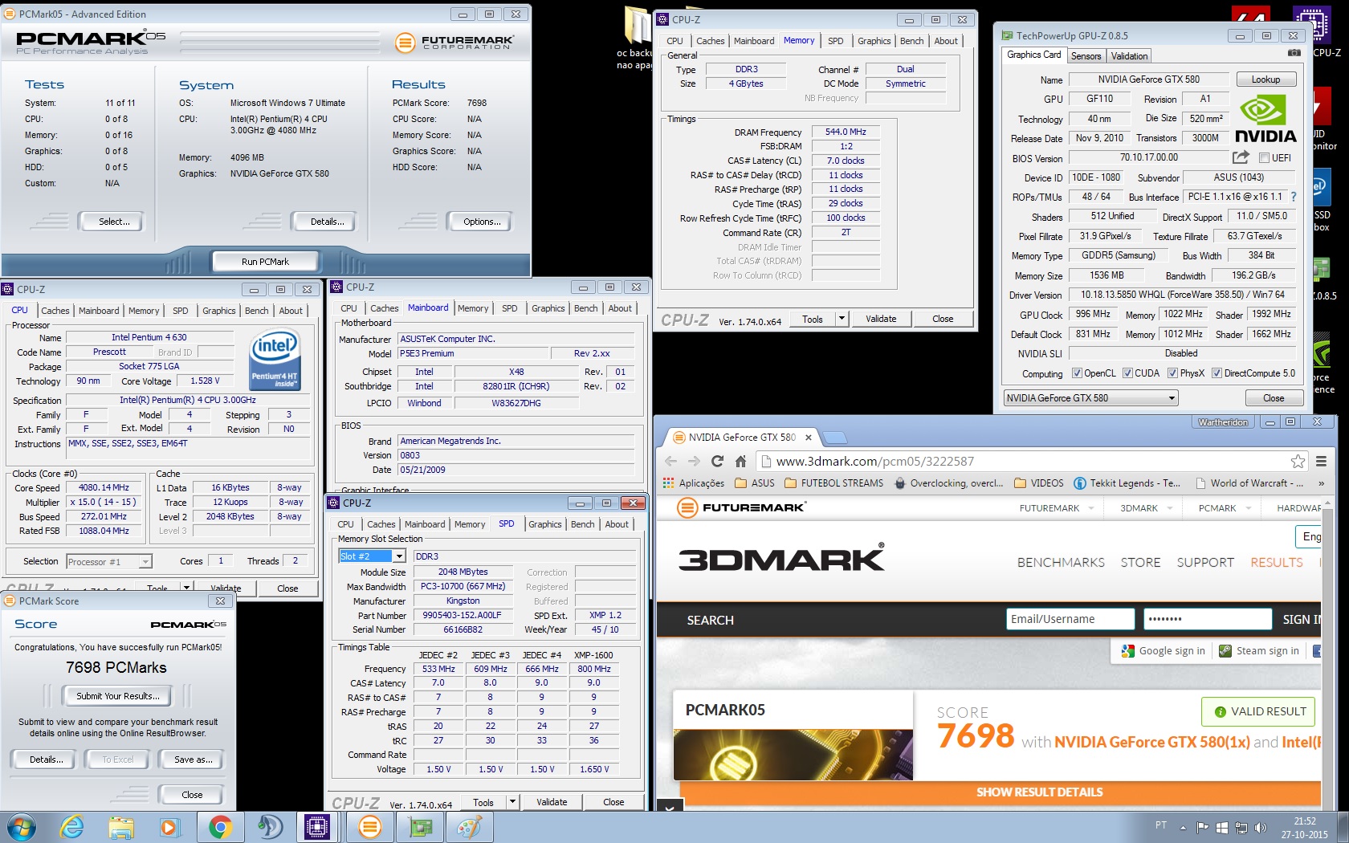Switch to the Sensors tab in GPU-Z
The image size is (1349, 843).
pos(1086,56)
